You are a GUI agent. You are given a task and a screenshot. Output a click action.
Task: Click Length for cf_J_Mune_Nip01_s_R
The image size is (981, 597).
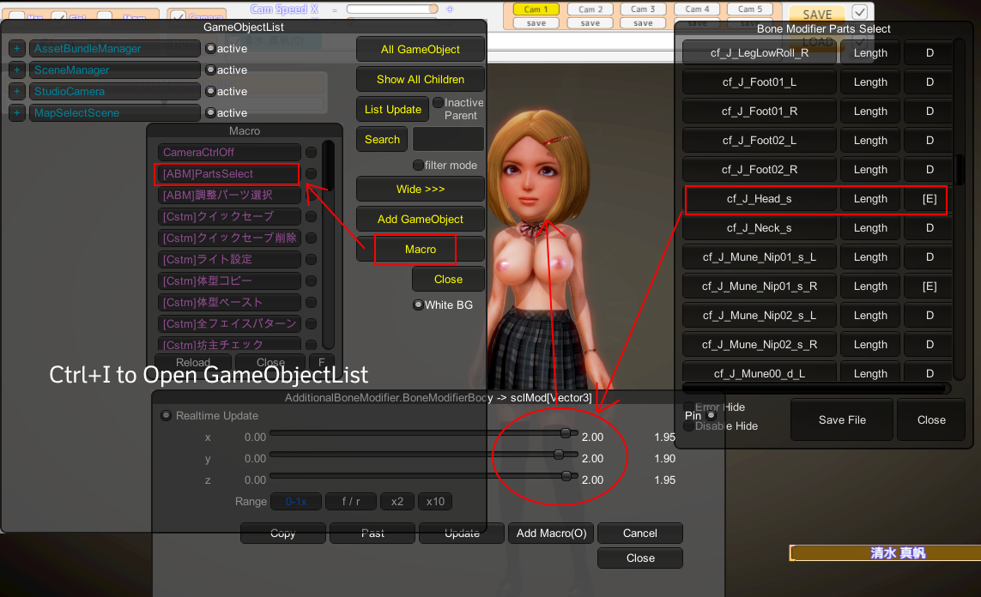[870, 286]
